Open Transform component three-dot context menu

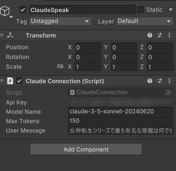(x=169, y=35)
